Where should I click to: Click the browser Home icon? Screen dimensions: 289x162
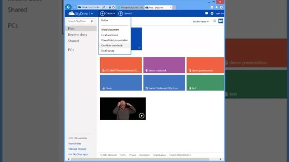coord(212,7)
